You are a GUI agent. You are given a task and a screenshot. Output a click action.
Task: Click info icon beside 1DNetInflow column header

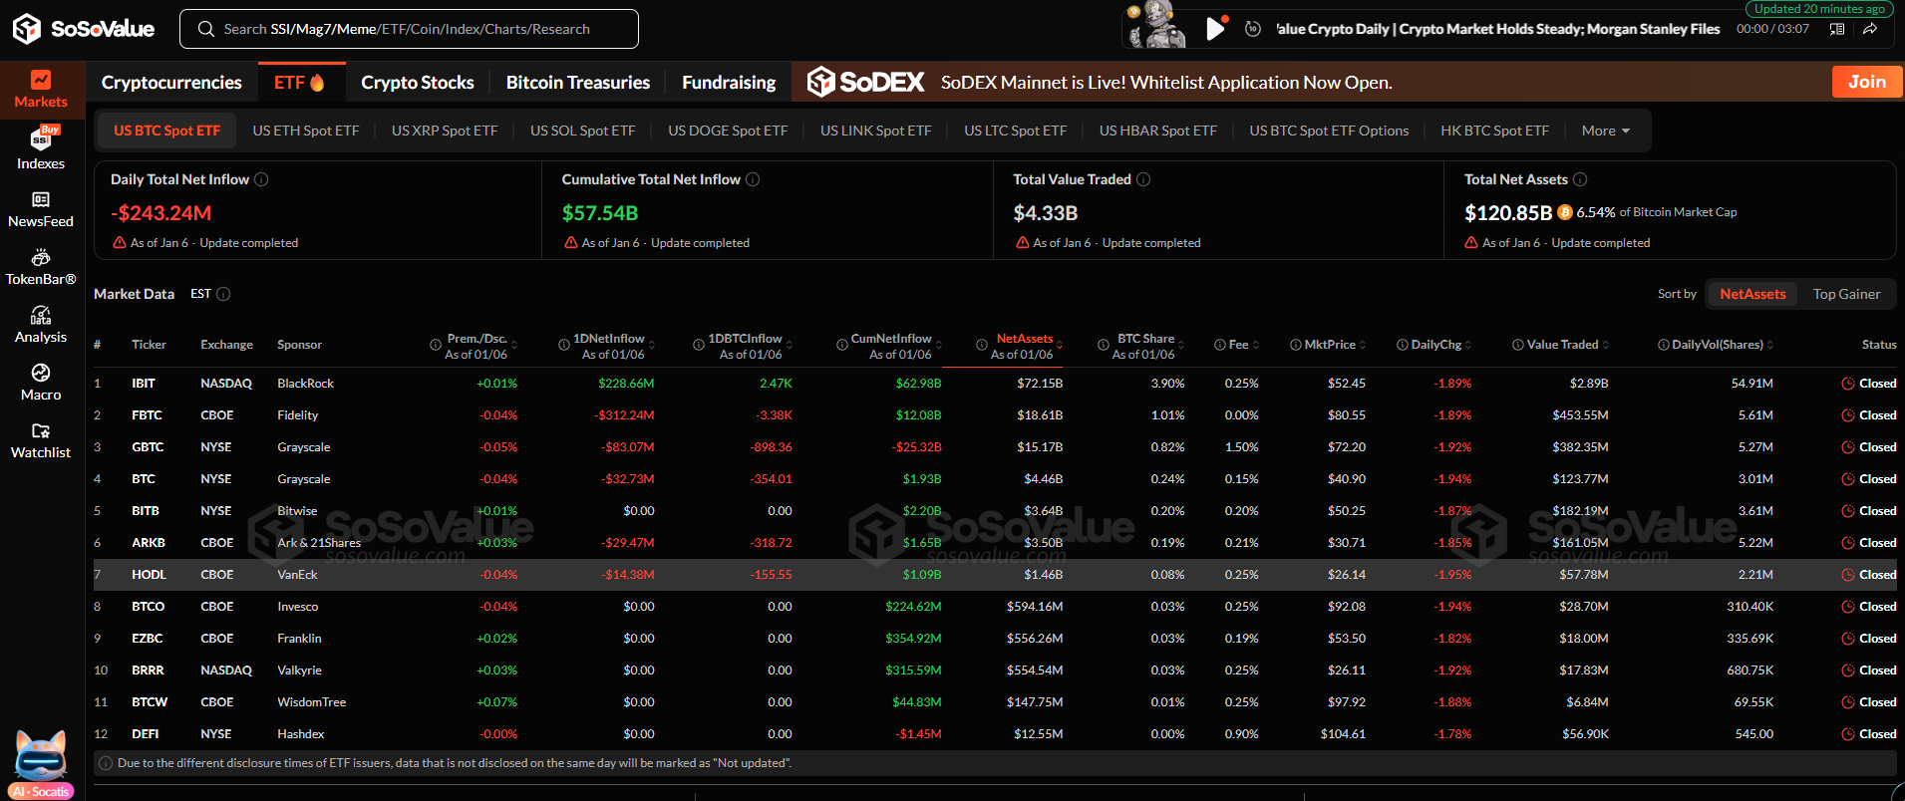[564, 345]
